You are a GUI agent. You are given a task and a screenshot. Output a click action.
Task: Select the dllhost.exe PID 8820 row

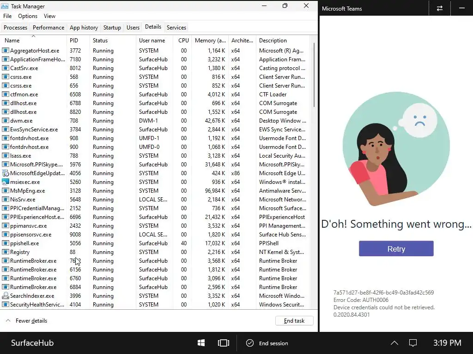tap(155, 112)
